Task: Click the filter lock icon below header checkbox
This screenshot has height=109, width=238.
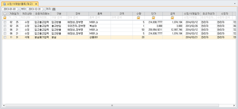Action: click(x=5, y=18)
